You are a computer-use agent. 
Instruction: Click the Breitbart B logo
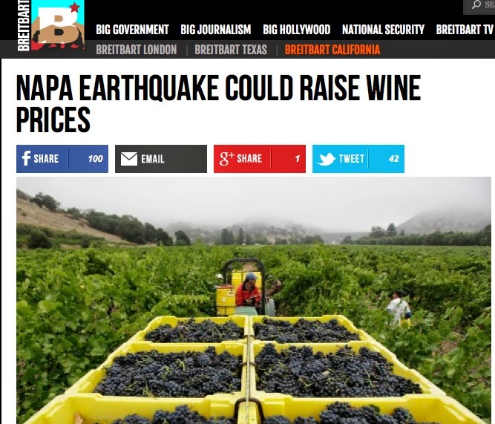58,25
